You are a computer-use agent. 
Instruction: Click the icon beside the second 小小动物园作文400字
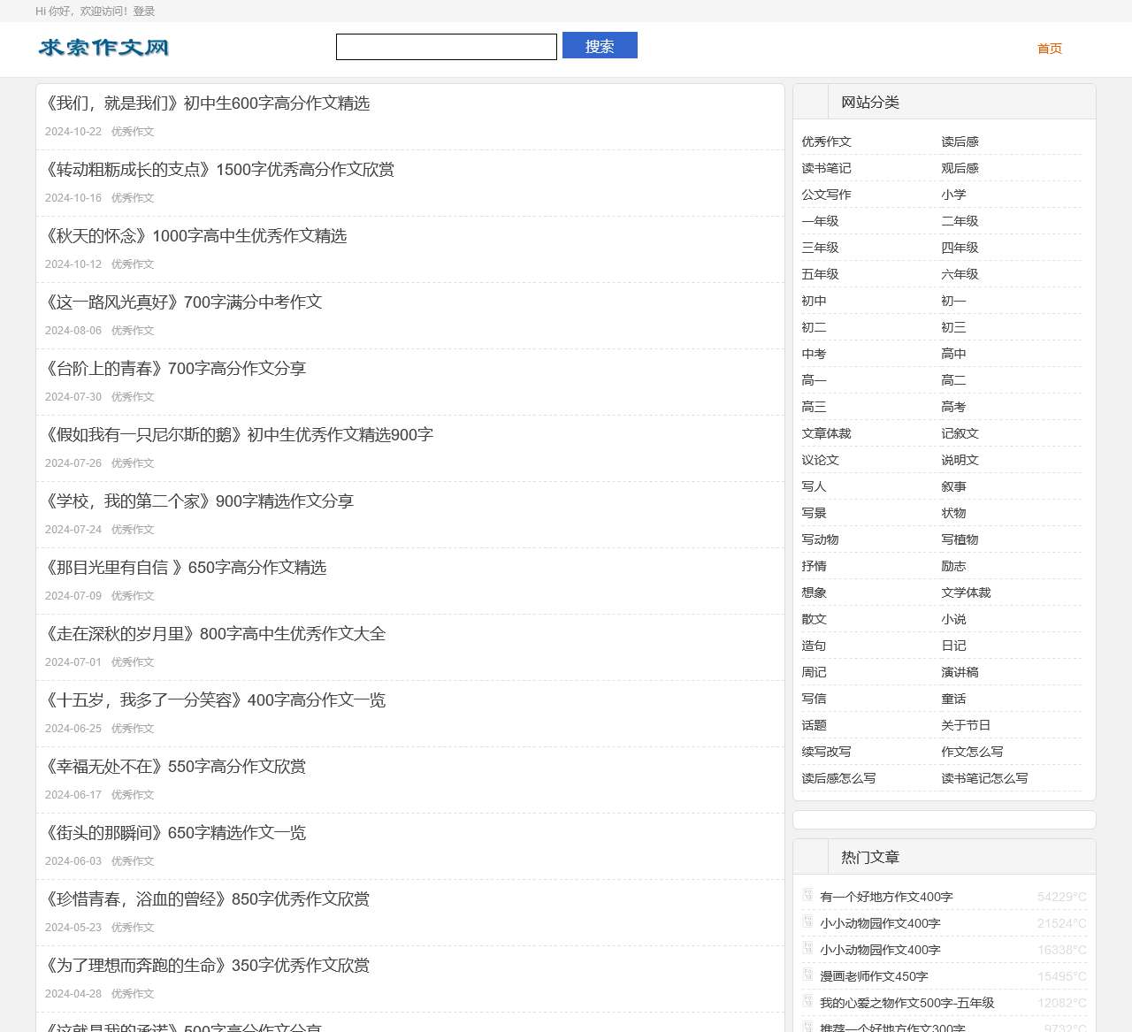click(807, 949)
